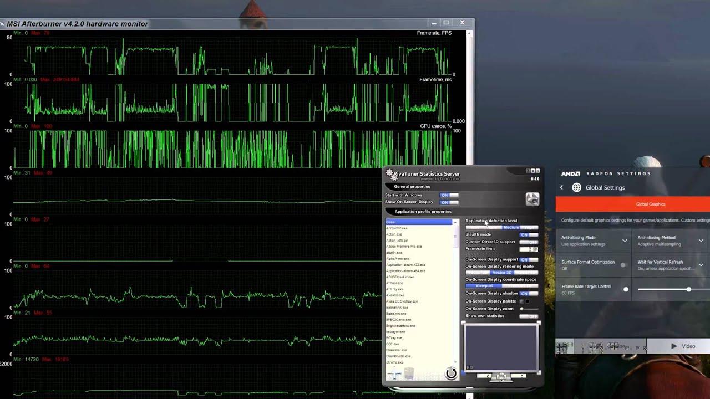The image size is (710, 399).
Task: Add a new application profile with the plus icon
Action: pyautogui.click(x=394, y=374)
